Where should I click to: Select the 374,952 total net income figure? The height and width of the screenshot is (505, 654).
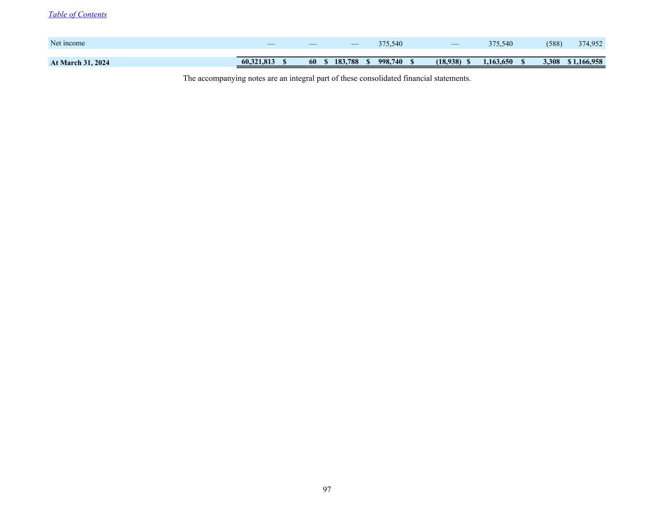[590, 44]
